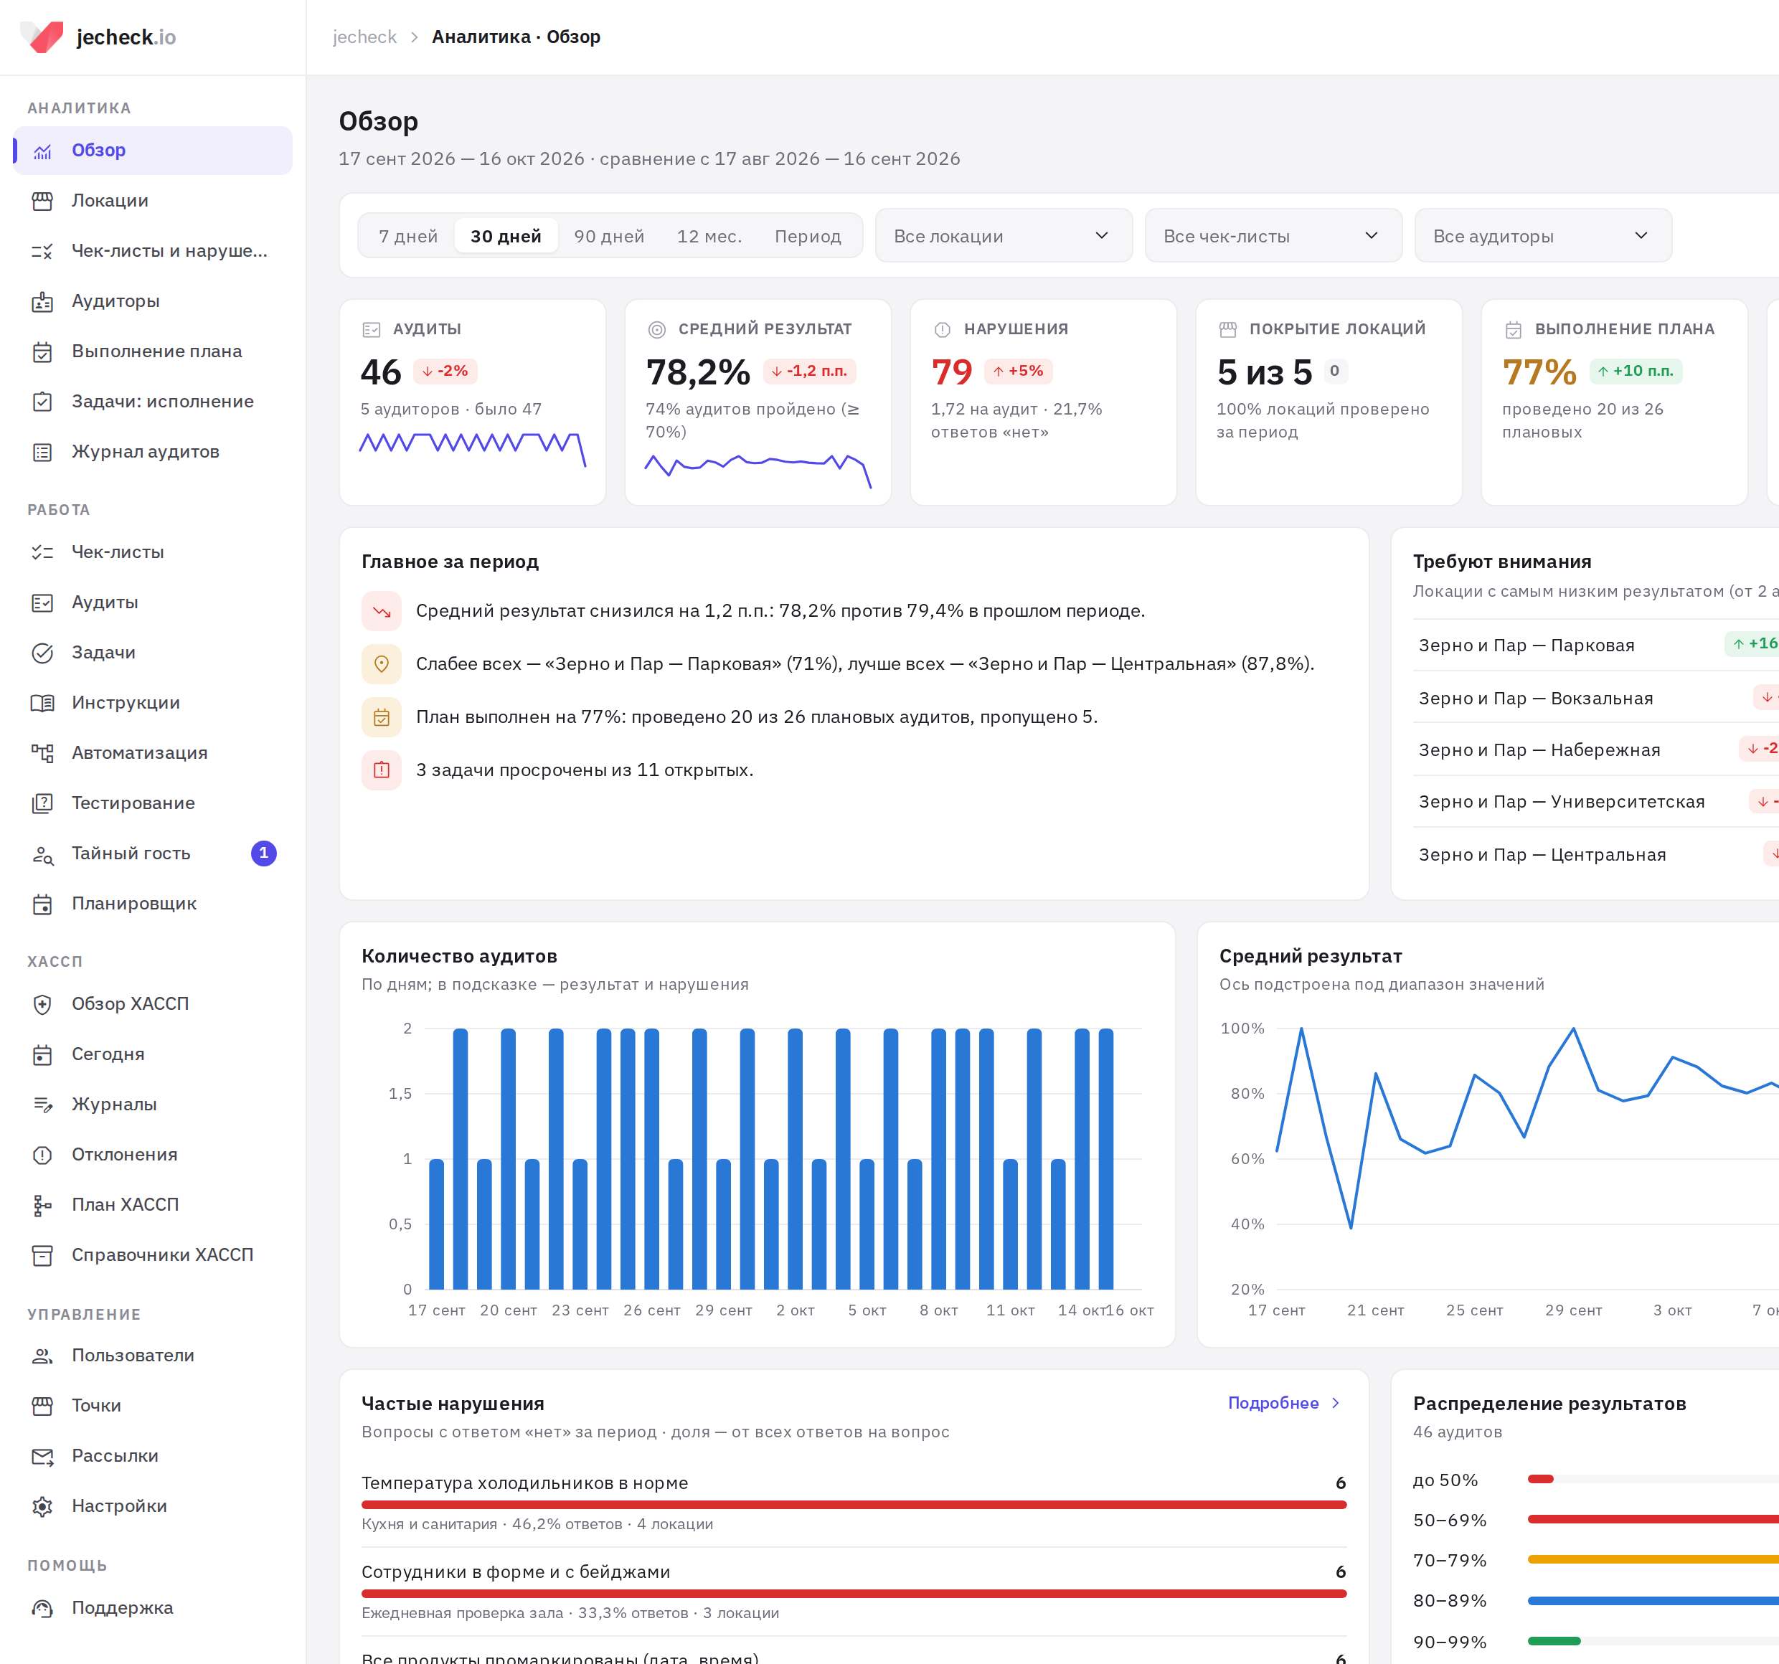Open the Отклонения warning icon
Viewport: 1779px width, 1664px height.
42,1155
